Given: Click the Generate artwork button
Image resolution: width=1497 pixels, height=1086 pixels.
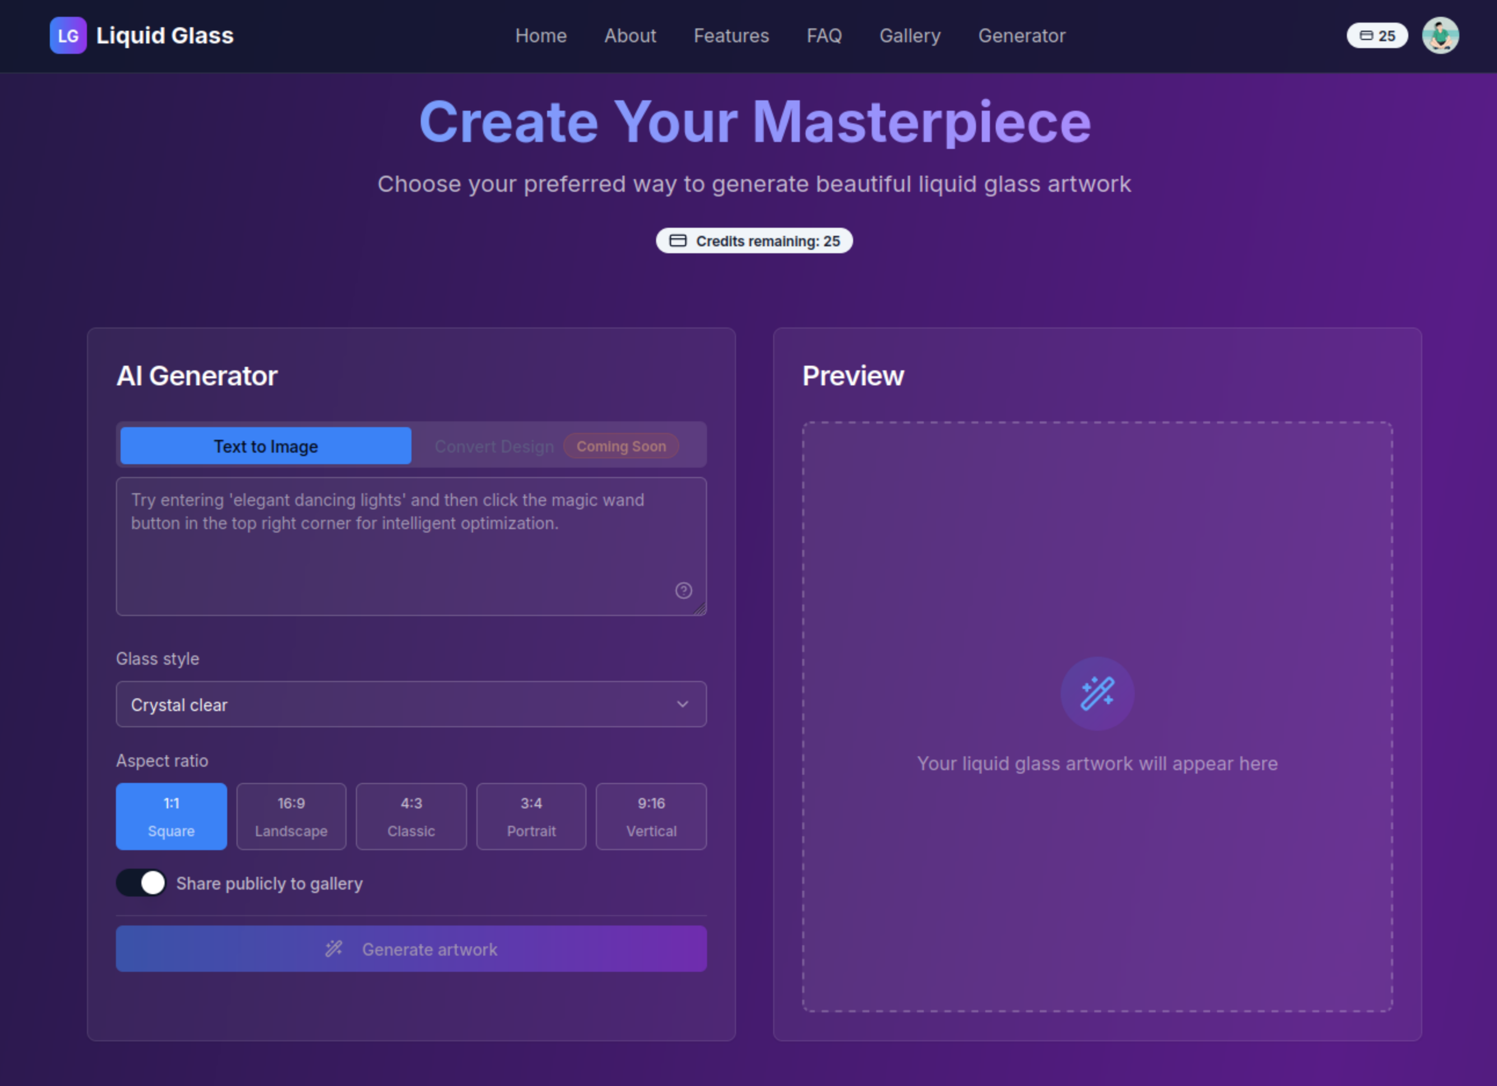Looking at the screenshot, I should click(411, 949).
